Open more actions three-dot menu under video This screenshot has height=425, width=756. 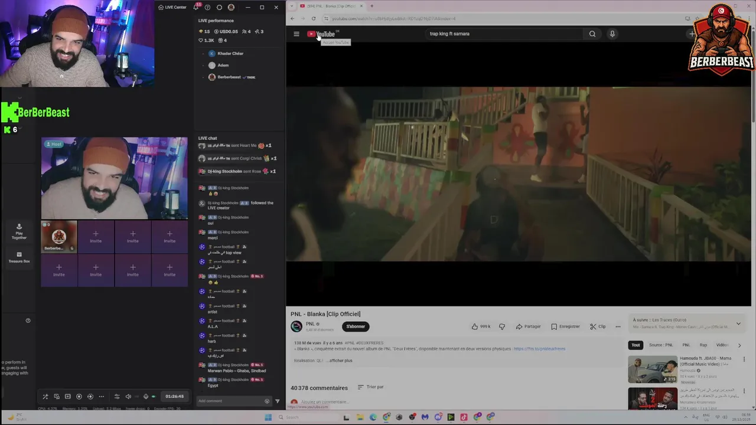(618, 326)
